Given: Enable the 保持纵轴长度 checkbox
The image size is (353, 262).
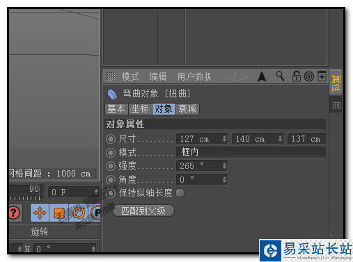Looking at the screenshot, I should tap(180, 193).
